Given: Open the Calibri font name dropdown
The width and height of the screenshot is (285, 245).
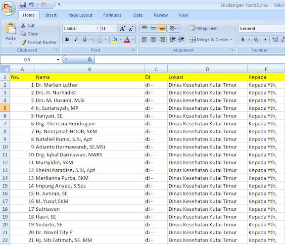Looking at the screenshot, I should (x=97, y=28).
